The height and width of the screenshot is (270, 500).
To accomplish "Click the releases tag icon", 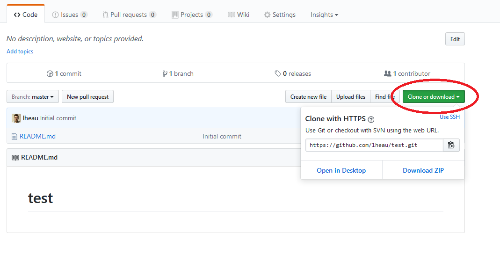I will 278,74.
